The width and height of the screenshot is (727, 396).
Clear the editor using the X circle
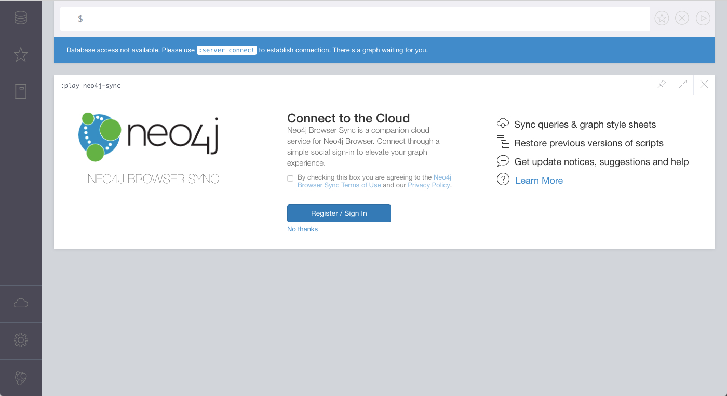coord(682,19)
